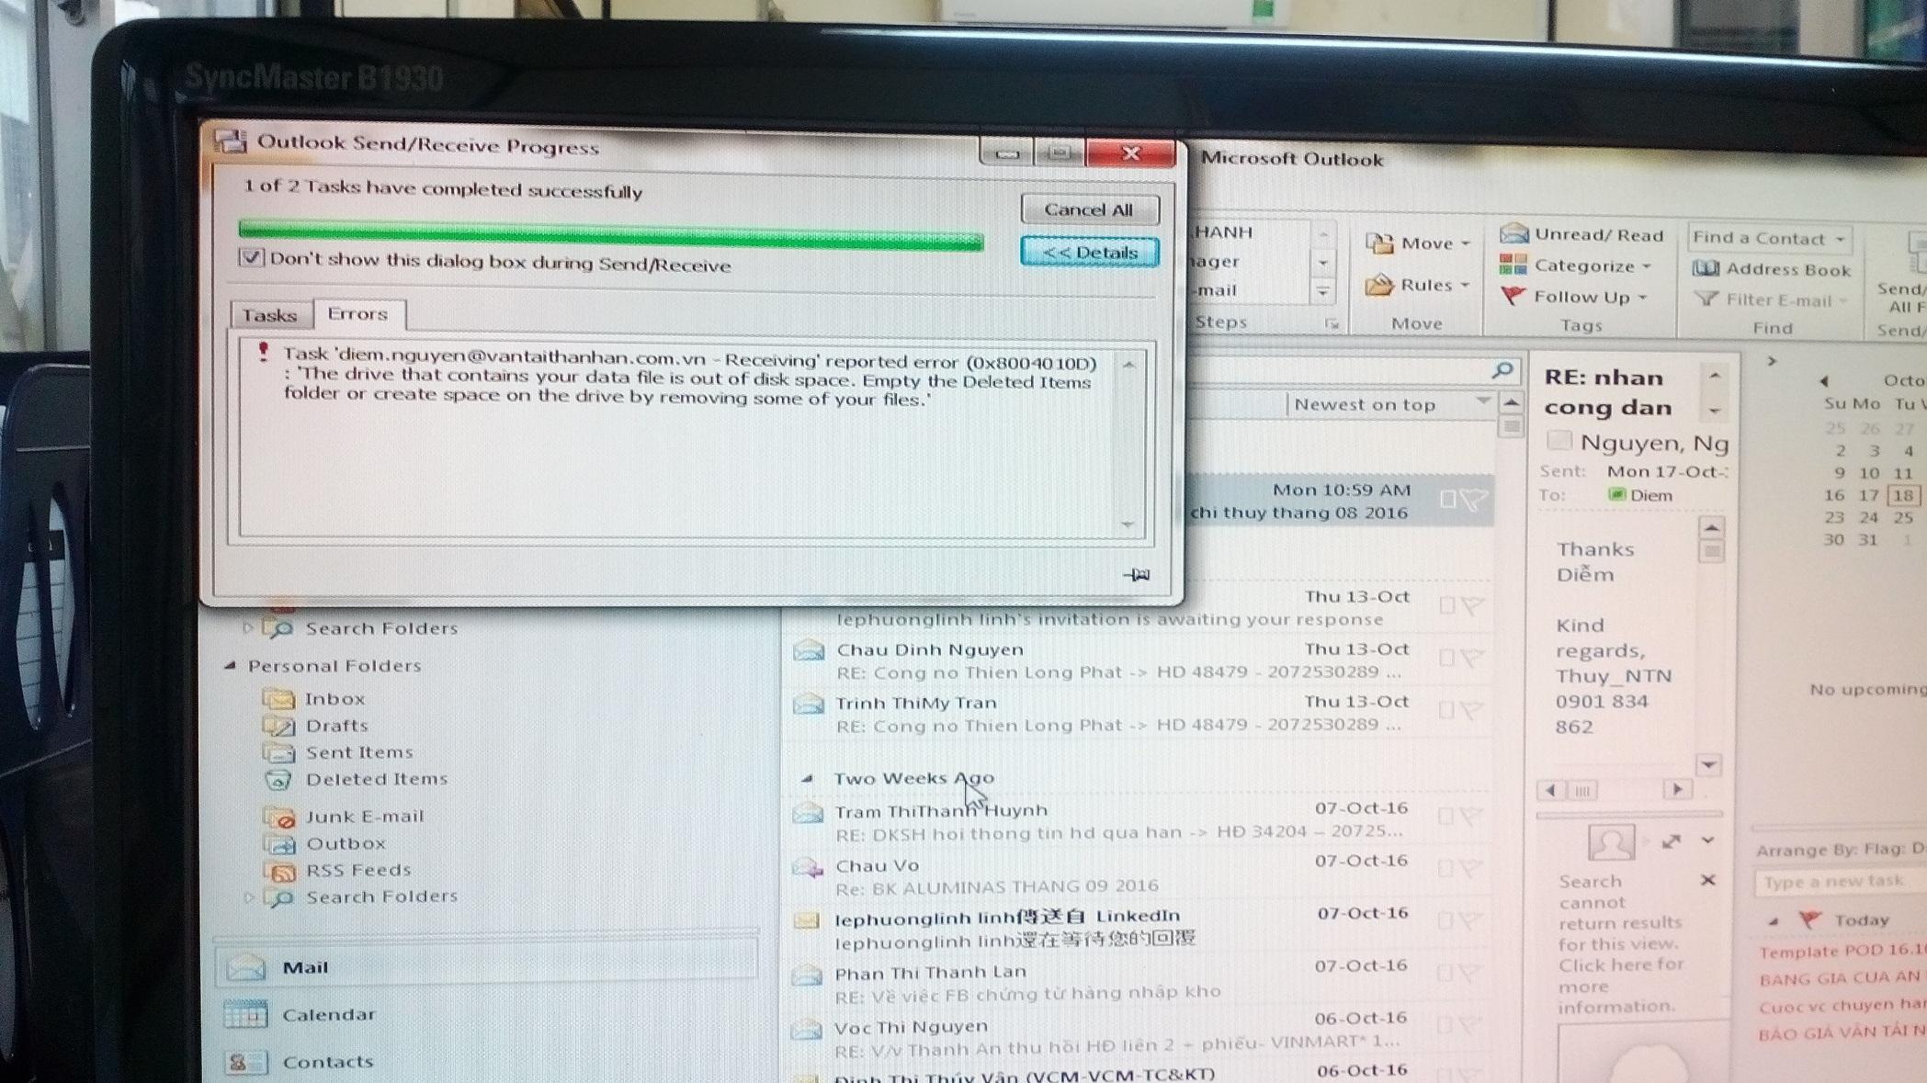Click 'Type a new task' field
This screenshot has height=1083, width=1927.
point(1841,883)
